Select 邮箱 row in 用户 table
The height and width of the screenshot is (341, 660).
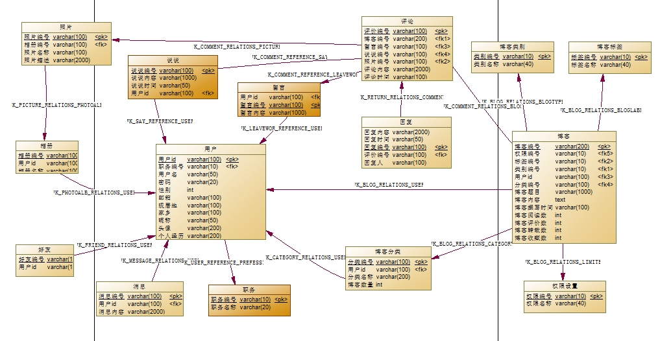[x=190, y=198]
